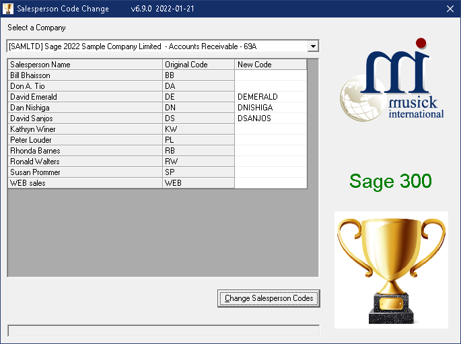Open the company dropdown arrow
The height and width of the screenshot is (344, 461).
pos(313,46)
